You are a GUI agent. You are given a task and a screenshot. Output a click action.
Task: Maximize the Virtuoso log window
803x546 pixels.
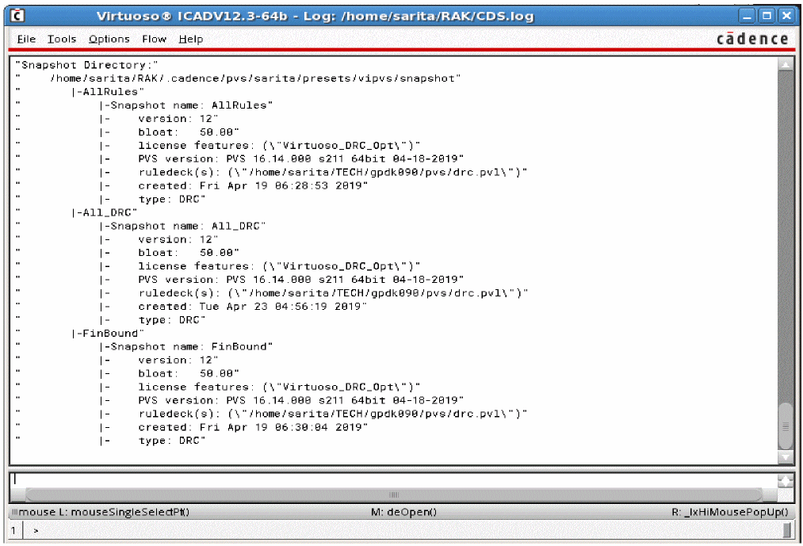pos(767,16)
